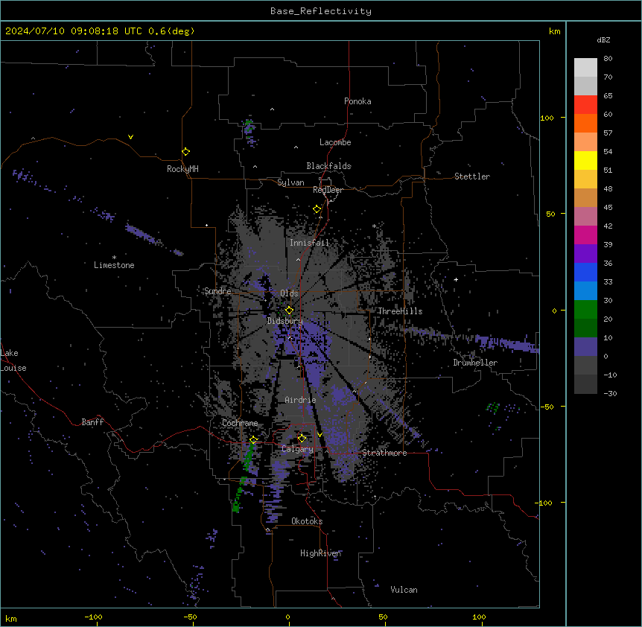Screen dimensions: 642x627
Task: Select the red 65-60 dBZ legend swatch
Action: 585,104
